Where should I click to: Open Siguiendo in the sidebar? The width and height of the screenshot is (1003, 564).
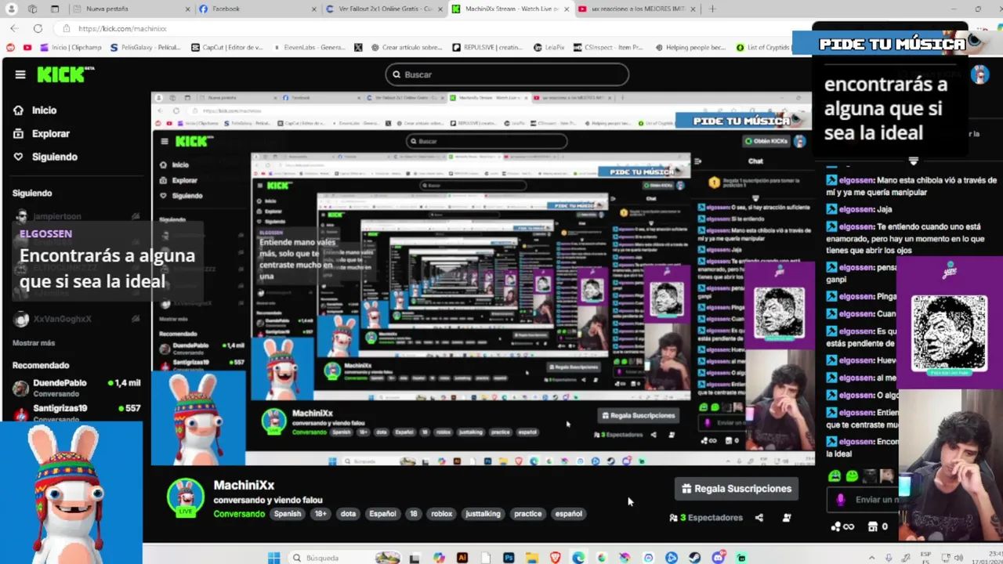click(x=45, y=157)
